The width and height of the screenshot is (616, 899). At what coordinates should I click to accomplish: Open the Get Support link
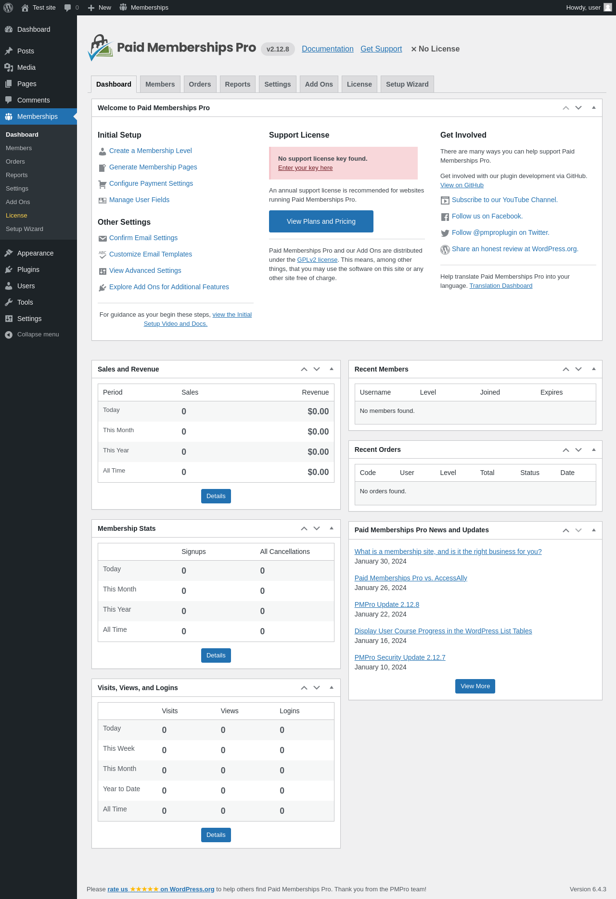click(x=381, y=49)
